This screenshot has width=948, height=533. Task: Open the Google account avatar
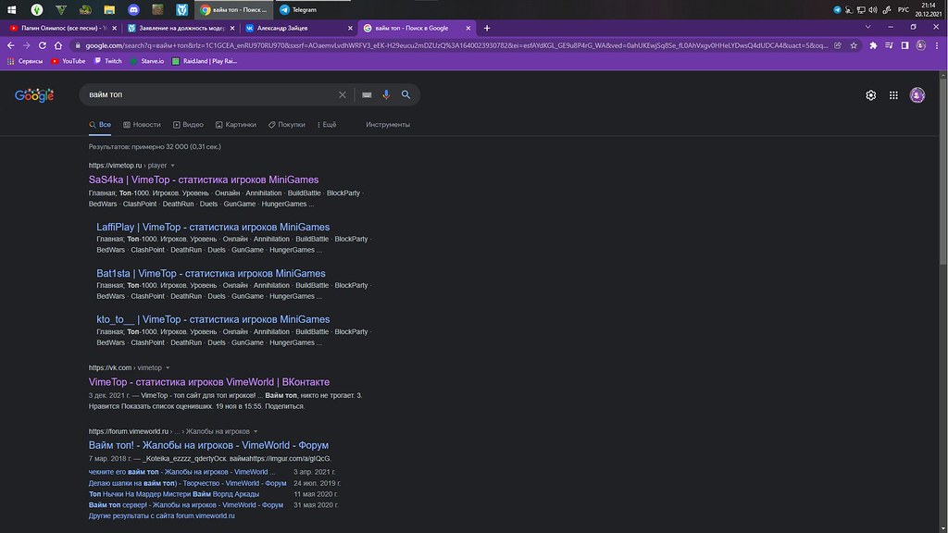(x=917, y=95)
